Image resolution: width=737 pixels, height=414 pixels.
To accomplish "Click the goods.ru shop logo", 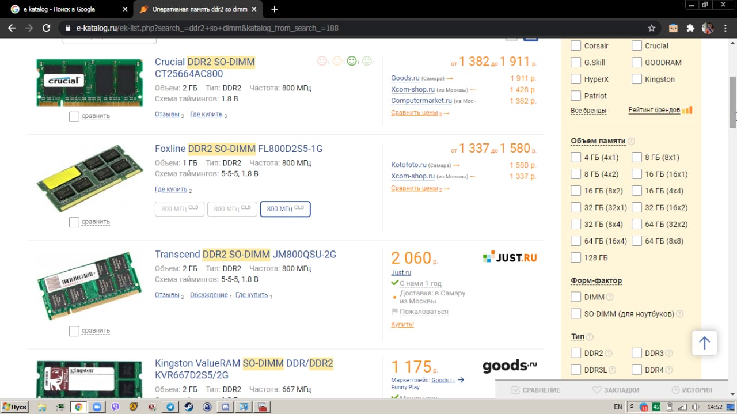I will (x=510, y=366).
